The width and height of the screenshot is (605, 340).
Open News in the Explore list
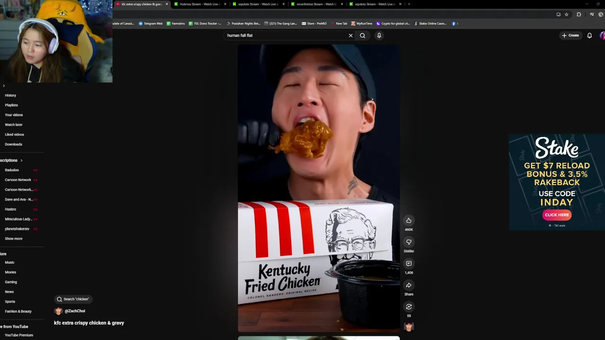(x=9, y=292)
